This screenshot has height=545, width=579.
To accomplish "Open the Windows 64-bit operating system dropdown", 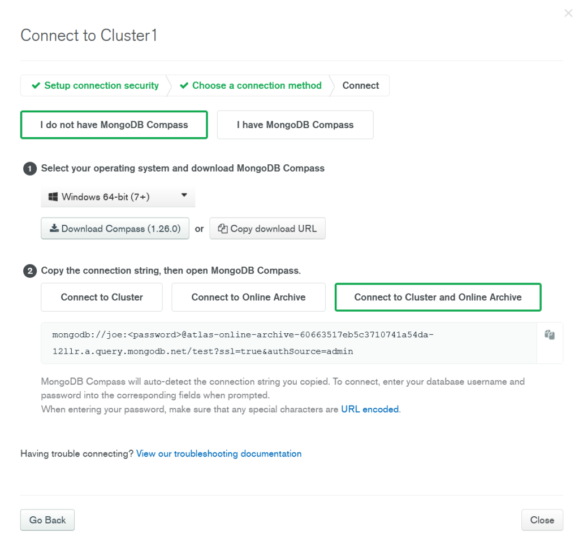I will click(118, 197).
